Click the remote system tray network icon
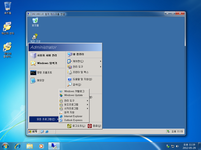201x150 pixels. [168, 132]
